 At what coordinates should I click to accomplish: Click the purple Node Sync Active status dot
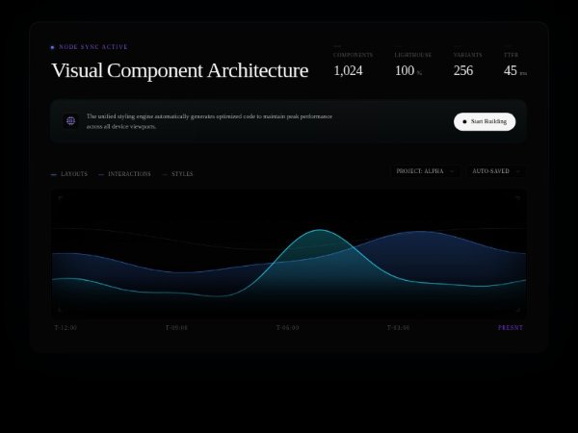(x=52, y=47)
